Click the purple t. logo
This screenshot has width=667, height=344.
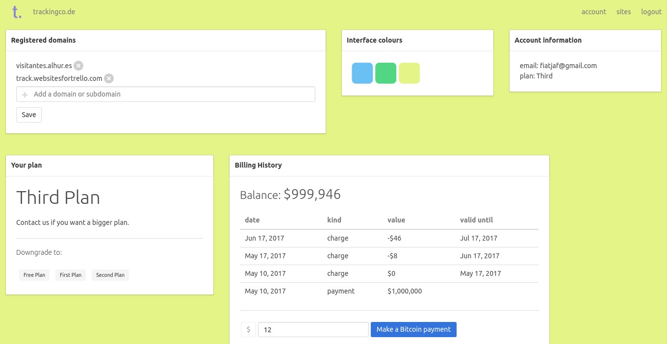pyautogui.click(x=17, y=12)
